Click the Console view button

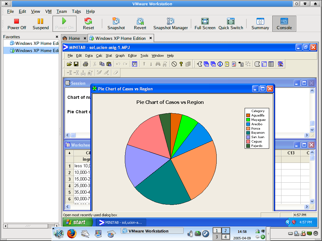(x=284, y=24)
